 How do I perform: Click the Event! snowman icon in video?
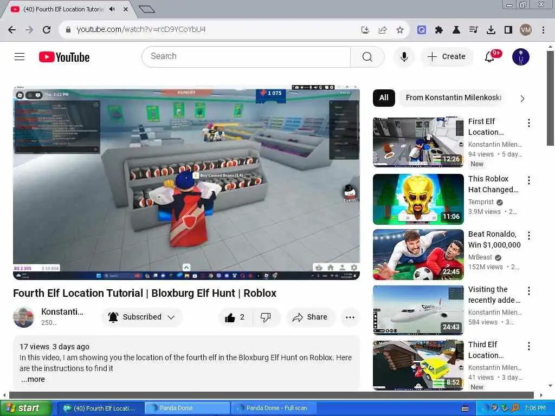click(x=350, y=193)
